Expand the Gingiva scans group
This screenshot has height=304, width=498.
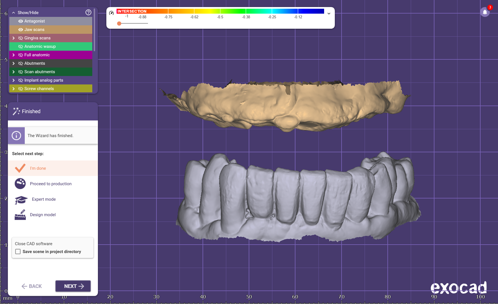14,38
